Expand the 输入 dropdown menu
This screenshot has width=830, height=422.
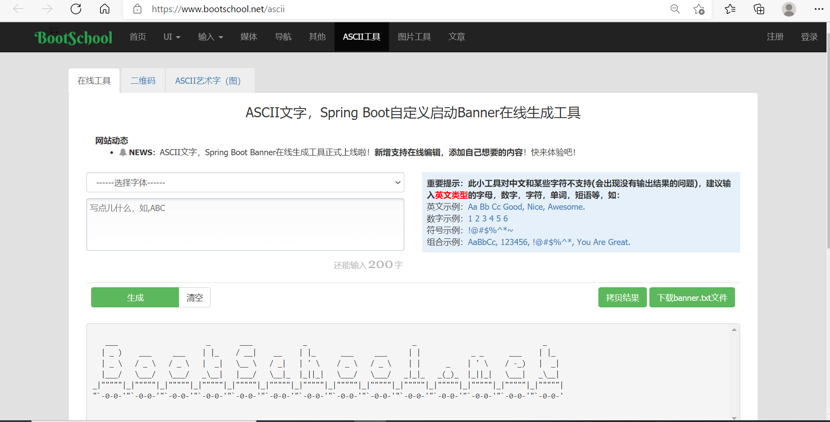pos(210,37)
